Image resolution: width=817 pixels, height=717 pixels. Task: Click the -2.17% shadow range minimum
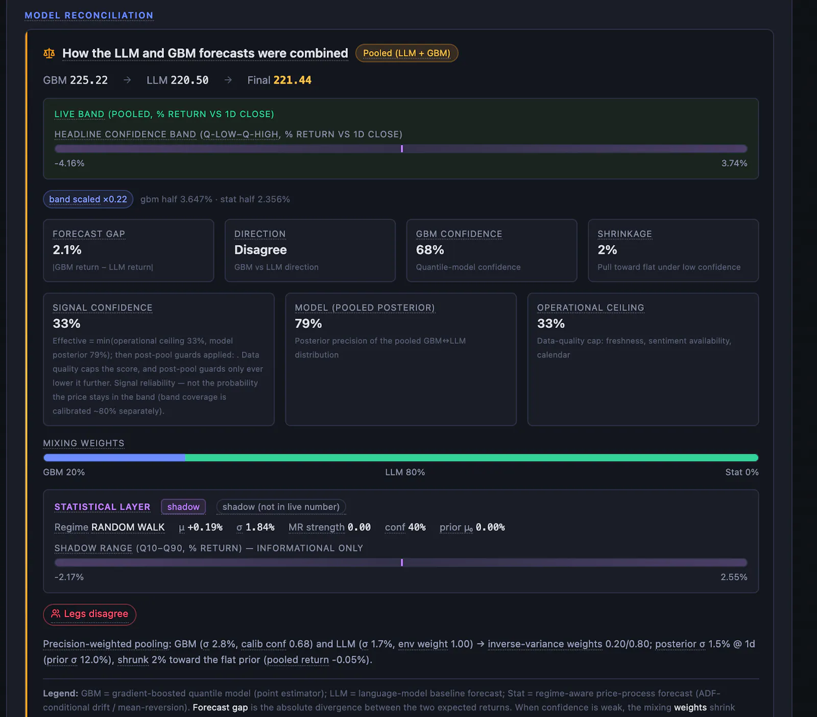point(69,577)
